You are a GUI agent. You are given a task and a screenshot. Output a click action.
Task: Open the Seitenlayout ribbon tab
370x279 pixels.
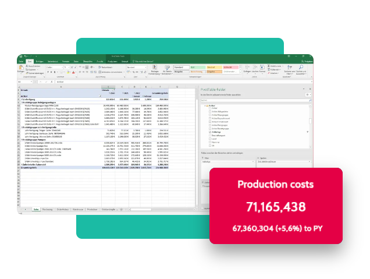pyautogui.click(x=53, y=61)
